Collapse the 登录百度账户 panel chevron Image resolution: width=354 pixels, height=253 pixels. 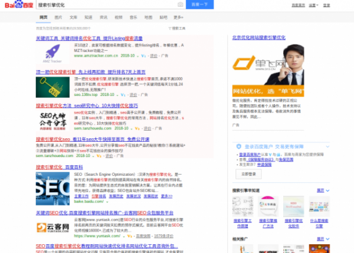coord(327,147)
